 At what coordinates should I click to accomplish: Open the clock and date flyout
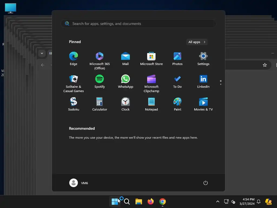coord(247,201)
